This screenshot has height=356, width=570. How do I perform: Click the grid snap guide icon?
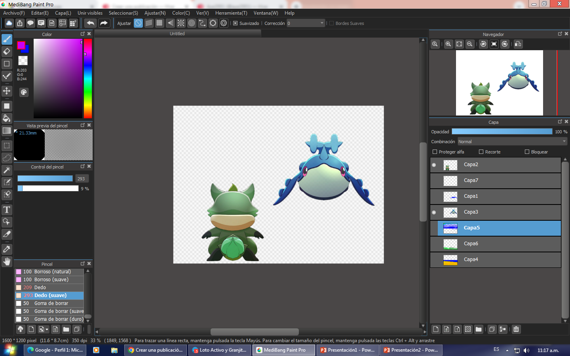click(160, 23)
